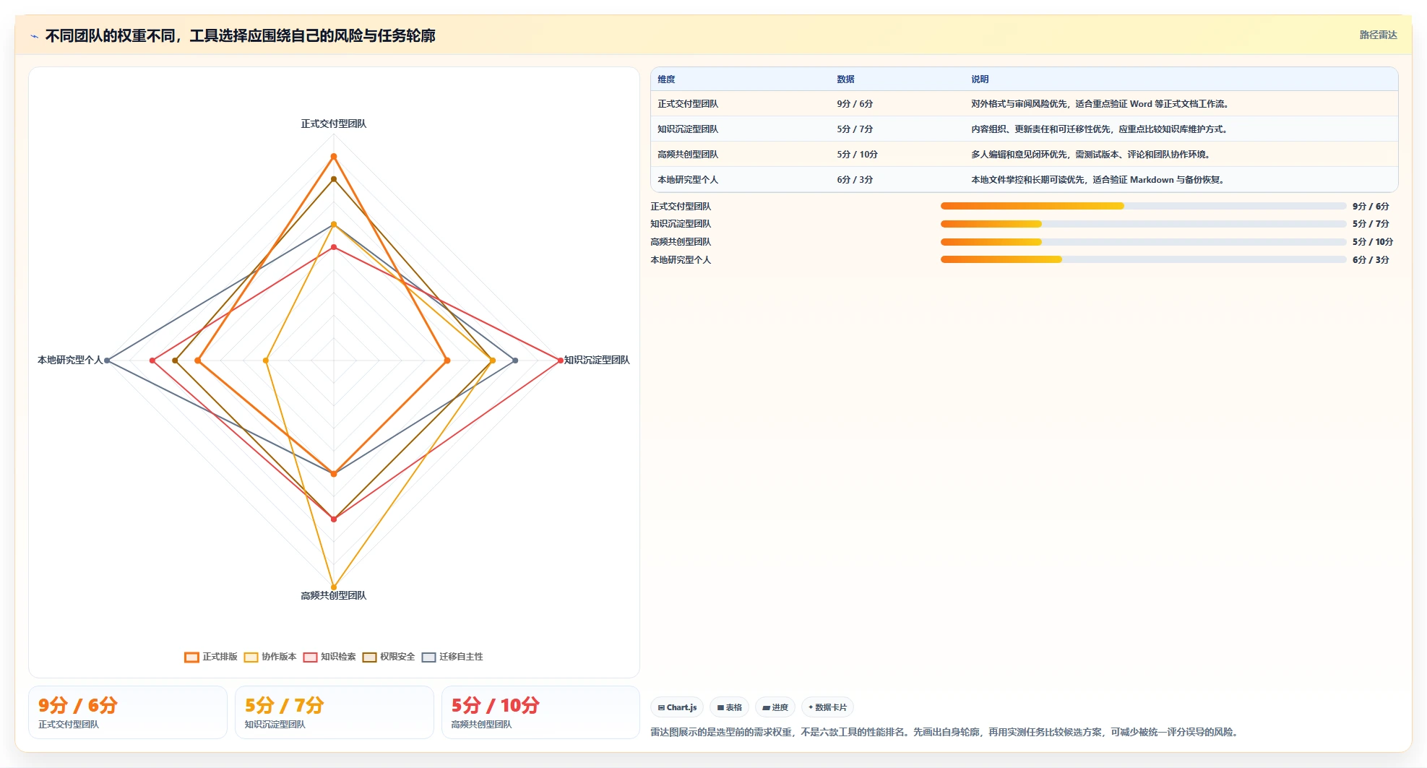Screen dimensions: 1427x768
Task: Click the 本地研究型个人 progress bar
Action: point(1143,259)
